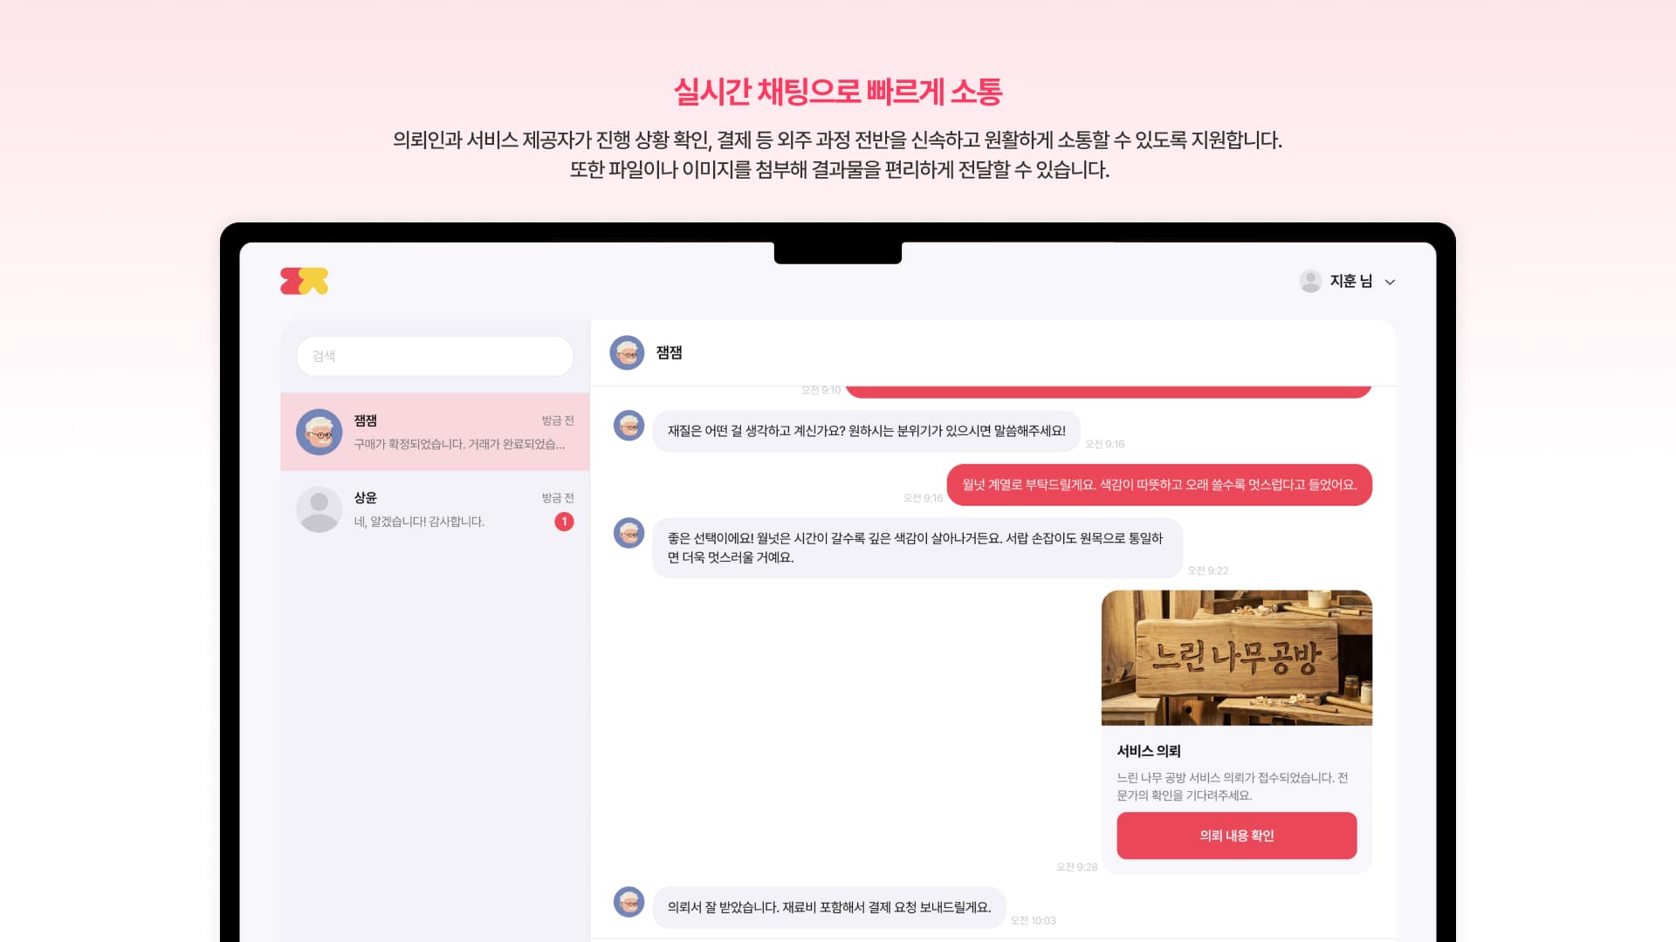The width and height of the screenshot is (1676, 942).
Task: Select the 재질은 어떤 걸 생각하고 message bubble
Action: tap(866, 431)
